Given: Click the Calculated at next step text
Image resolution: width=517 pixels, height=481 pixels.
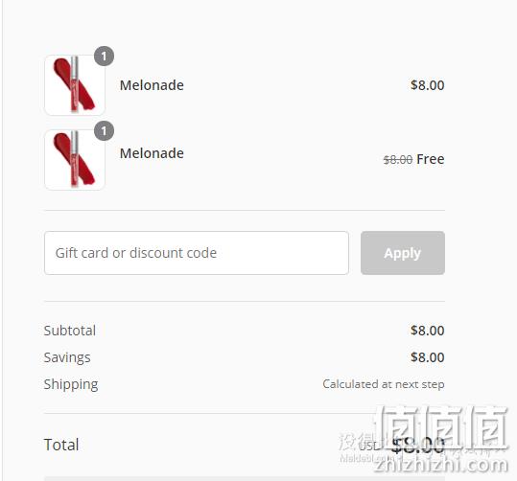Looking at the screenshot, I should (x=384, y=384).
